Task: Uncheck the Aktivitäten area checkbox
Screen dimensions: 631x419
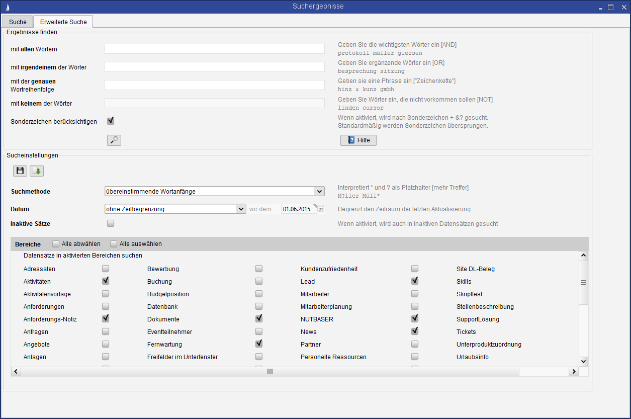Action: tap(106, 281)
